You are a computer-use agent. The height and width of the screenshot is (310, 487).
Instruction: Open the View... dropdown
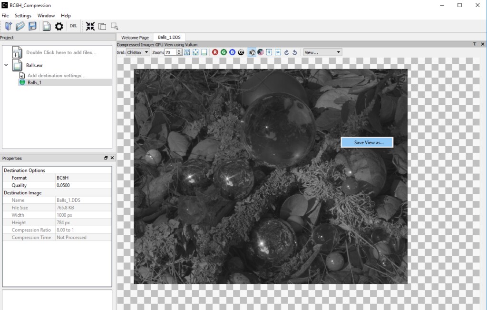click(322, 52)
